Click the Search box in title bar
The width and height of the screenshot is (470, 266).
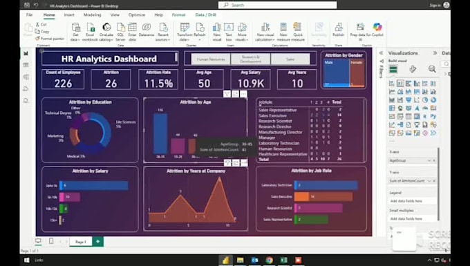[278, 5]
